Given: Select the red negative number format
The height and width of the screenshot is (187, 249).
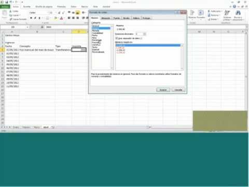Looking at the screenshot, I should pyautogui.click(x=120, y=48).
